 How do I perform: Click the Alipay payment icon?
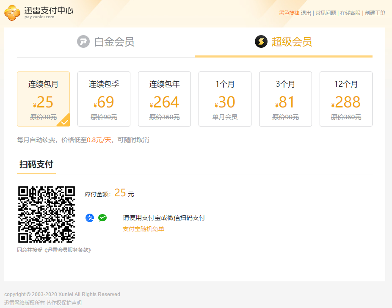coord(90,218)
